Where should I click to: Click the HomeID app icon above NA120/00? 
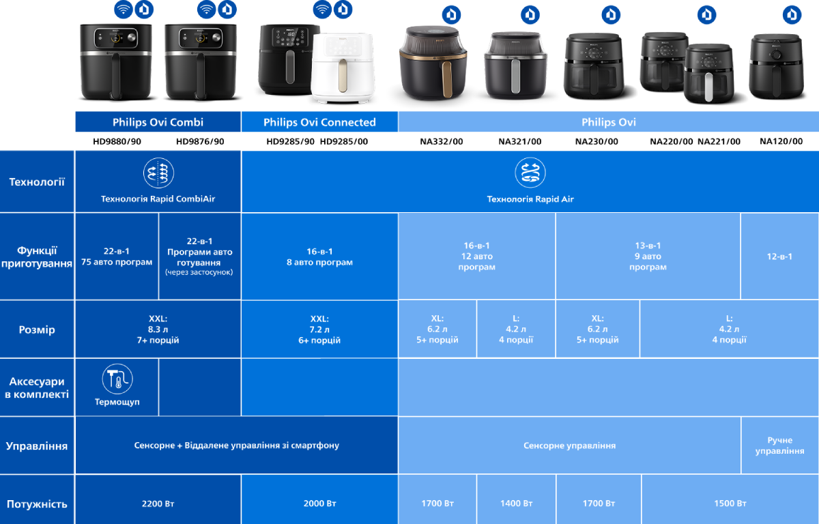792,15
